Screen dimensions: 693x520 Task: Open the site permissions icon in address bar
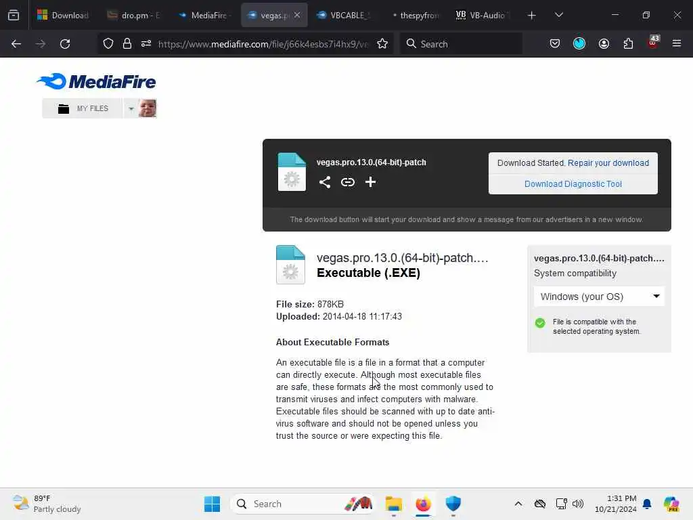point(146,44)
